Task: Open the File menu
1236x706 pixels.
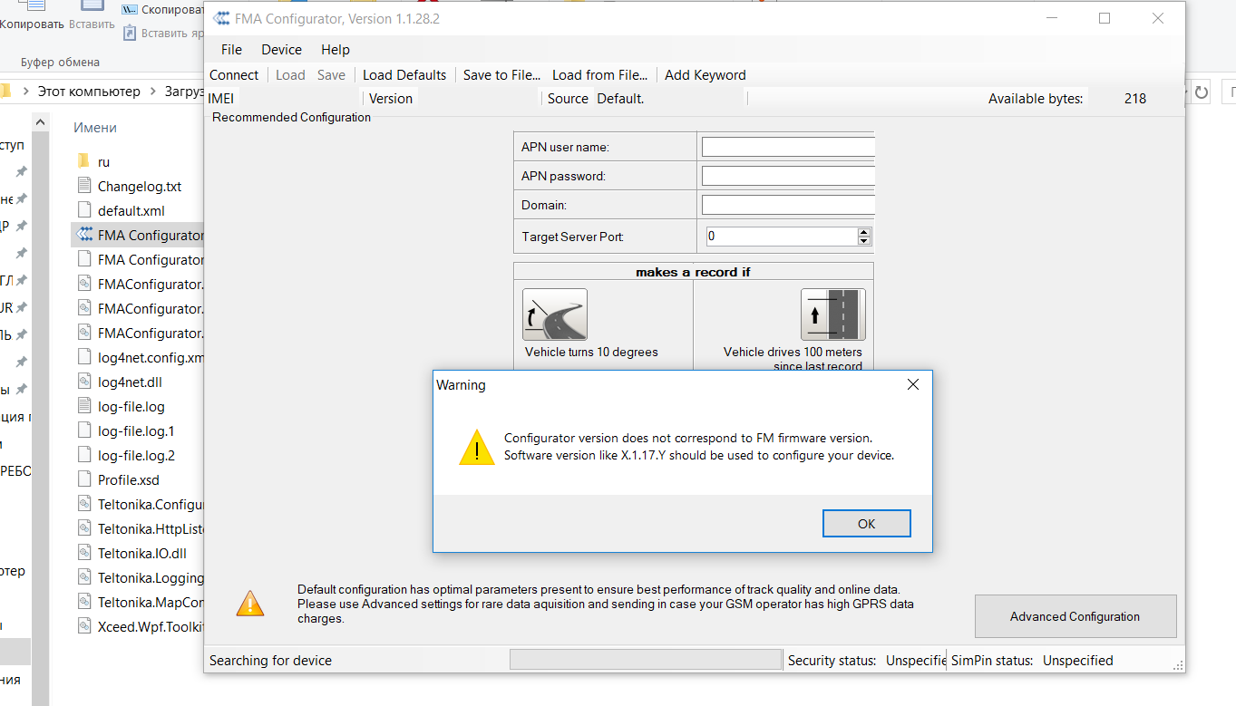Action: pyautogui.click(x=231, y=50)
